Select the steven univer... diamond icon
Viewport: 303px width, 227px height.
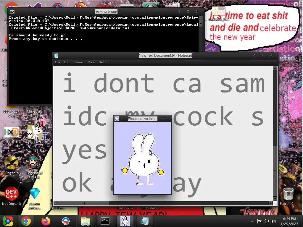[34, 198]
